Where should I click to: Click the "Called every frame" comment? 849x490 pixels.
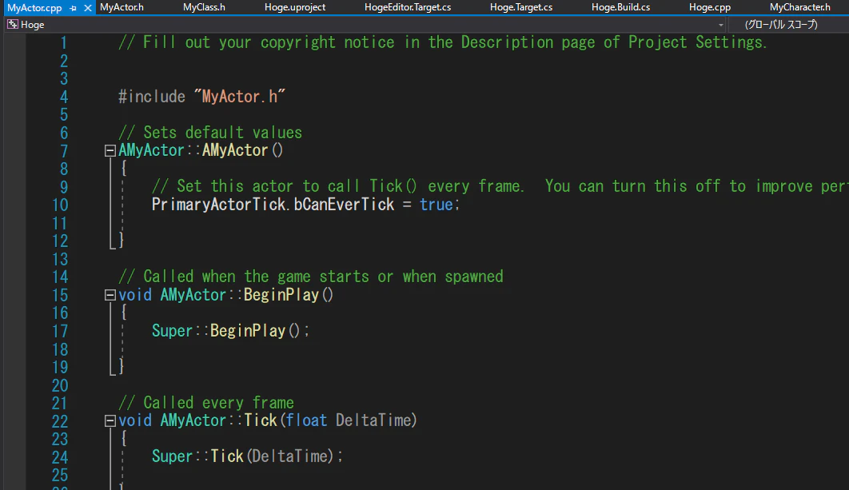tap(205, 403)
